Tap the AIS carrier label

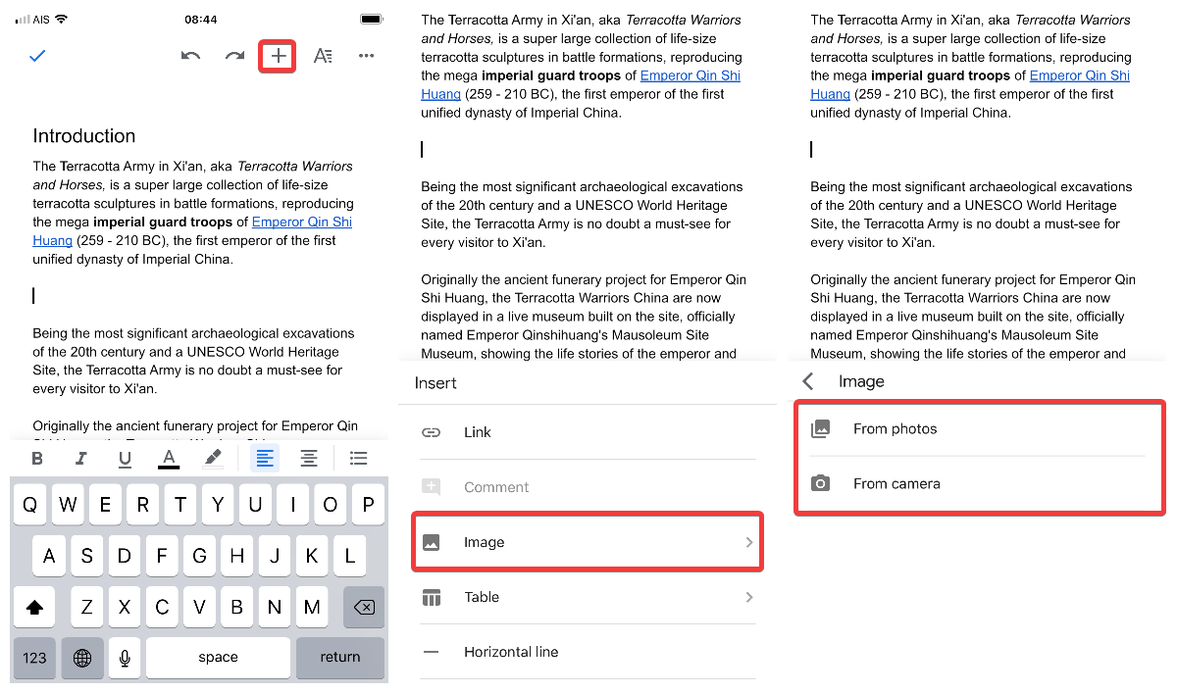[42, 19]
